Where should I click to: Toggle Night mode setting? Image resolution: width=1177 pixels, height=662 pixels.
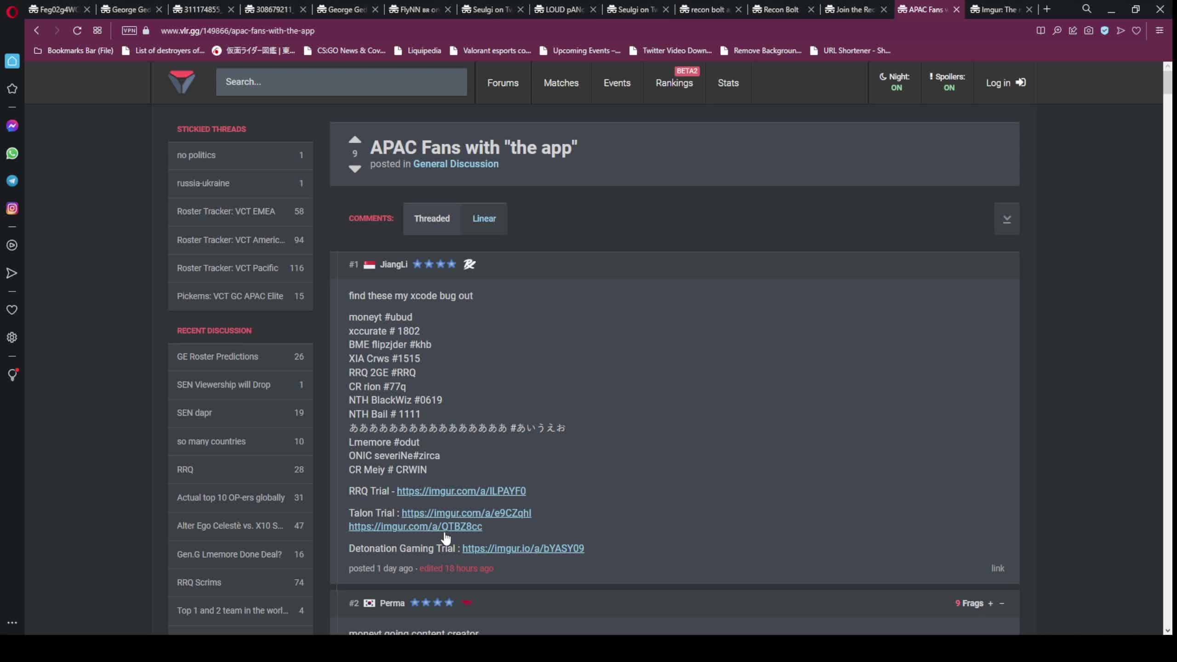(895, 82)
